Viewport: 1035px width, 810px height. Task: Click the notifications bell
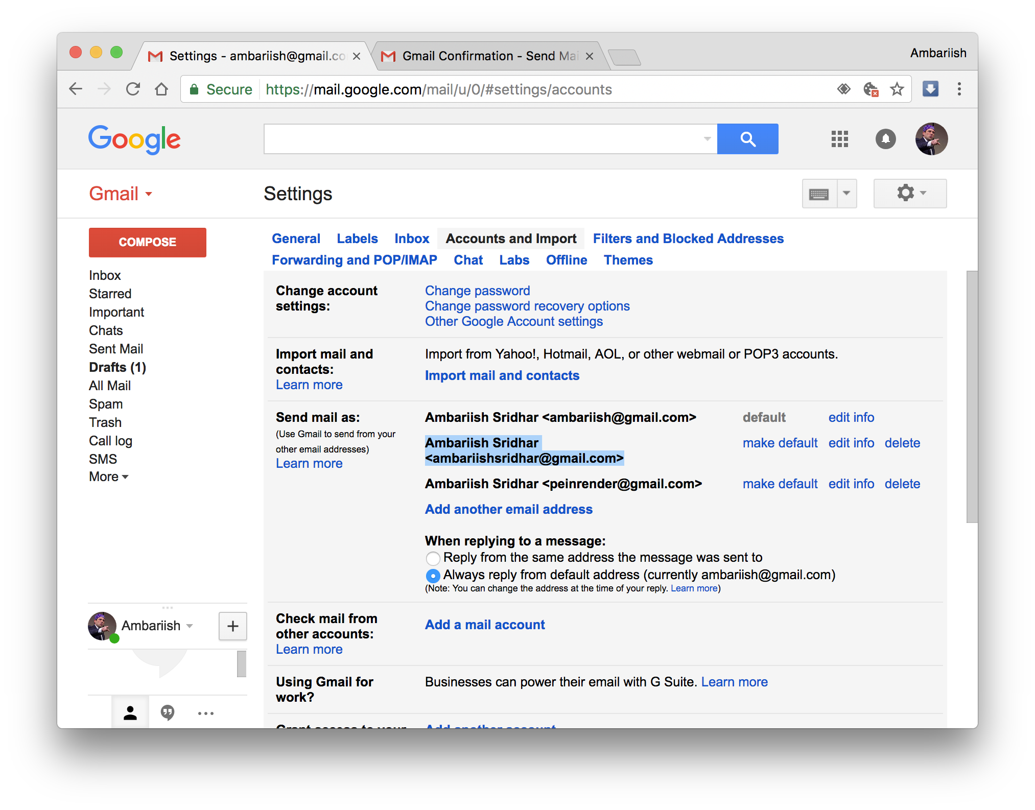(886, 139)
